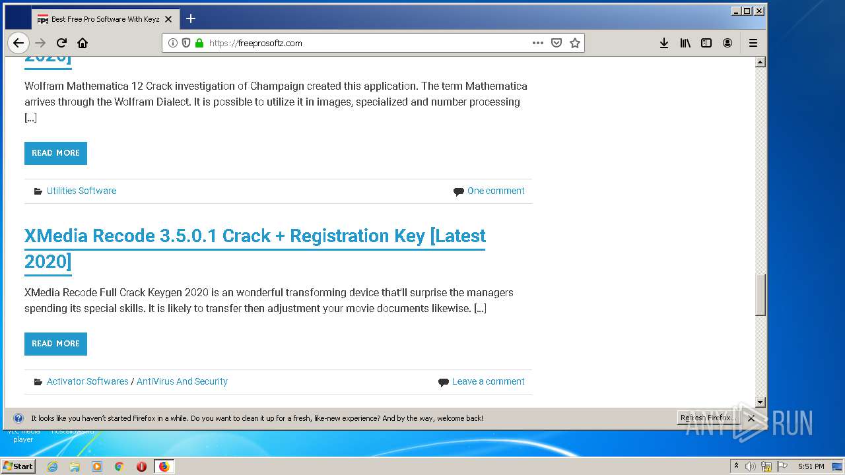
Task: Open the media player taskbar icon
Action: tap(97, 466)
